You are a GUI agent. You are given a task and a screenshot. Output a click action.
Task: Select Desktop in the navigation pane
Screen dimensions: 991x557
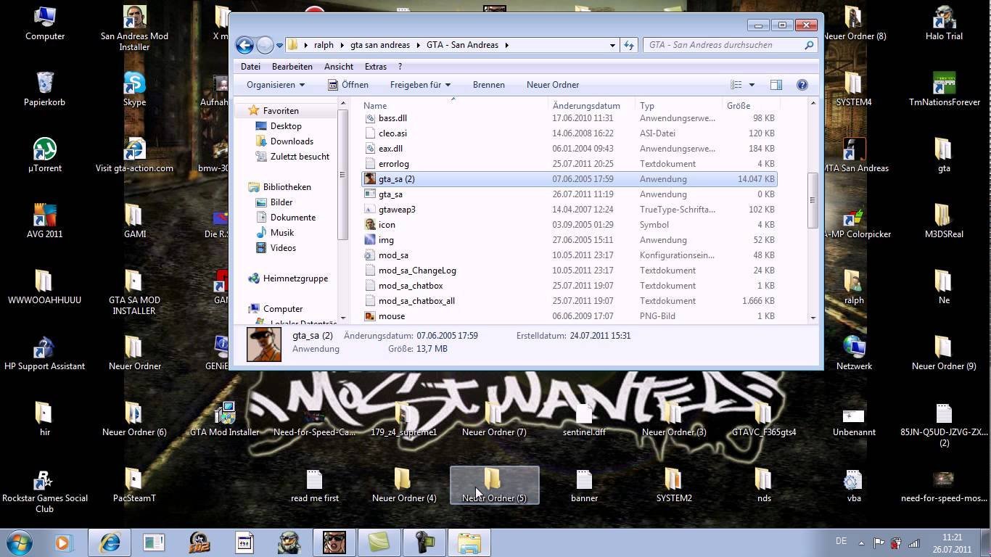(286, 126)
